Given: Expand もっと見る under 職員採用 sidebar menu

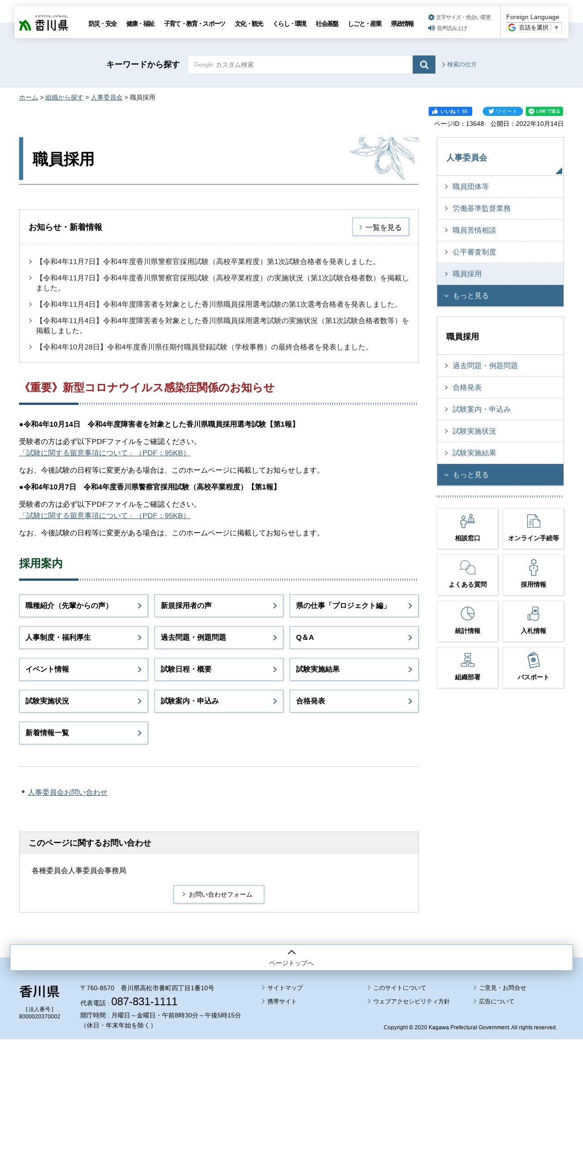Looking at the screenshot, I should [x=500, y=475].
